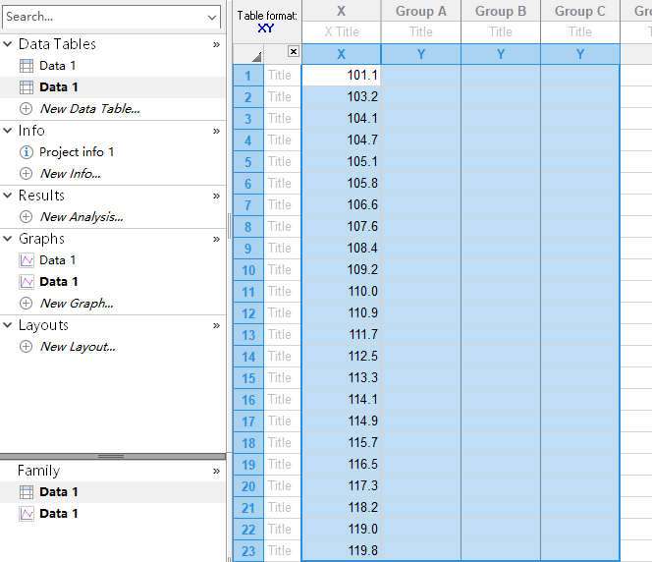652x562 pixels.
Task: Collapse the Layouts section
Action: click(x=8, y=325)
